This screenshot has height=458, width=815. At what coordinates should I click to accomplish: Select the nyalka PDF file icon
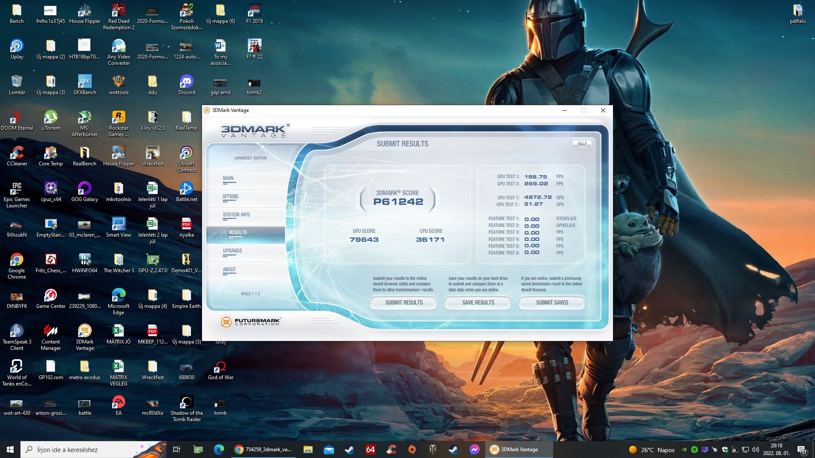(x=186, y=228)
